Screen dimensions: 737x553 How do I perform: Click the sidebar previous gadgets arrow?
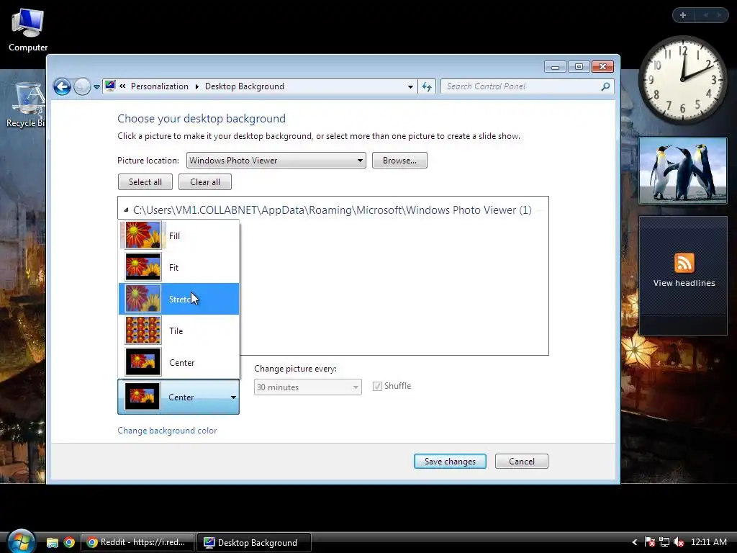click(x=705, y=15)
